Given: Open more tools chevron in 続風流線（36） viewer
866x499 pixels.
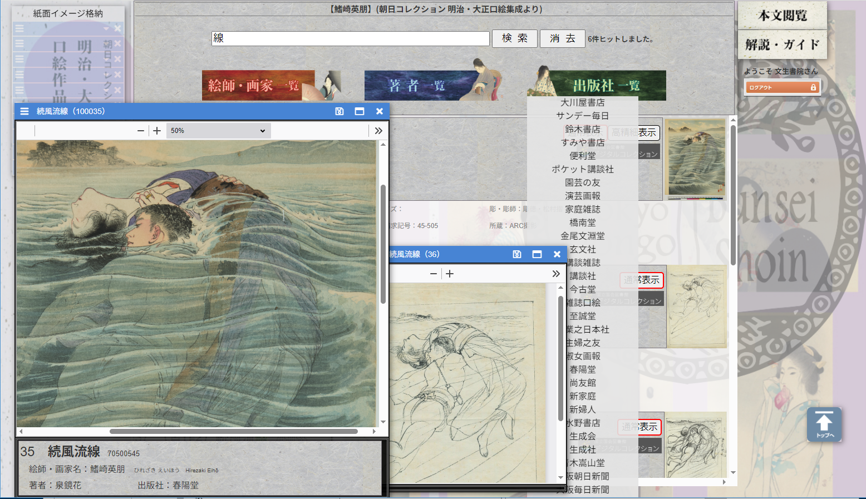Looking at the screenshot, I should pyautogui.click(x=556, y=274).
